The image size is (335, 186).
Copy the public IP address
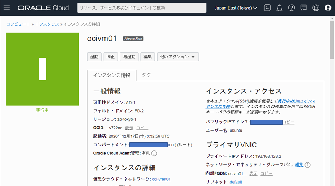coord(288,122)
